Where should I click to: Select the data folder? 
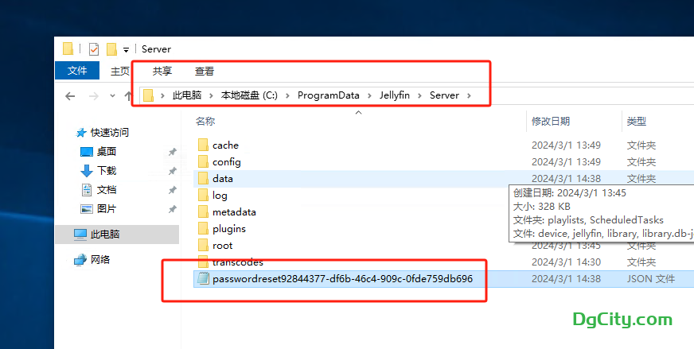[x=223, y=179]
